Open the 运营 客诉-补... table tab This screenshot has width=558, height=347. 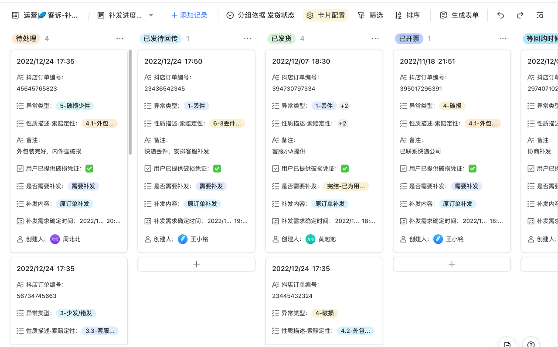[x=46, y=15]
